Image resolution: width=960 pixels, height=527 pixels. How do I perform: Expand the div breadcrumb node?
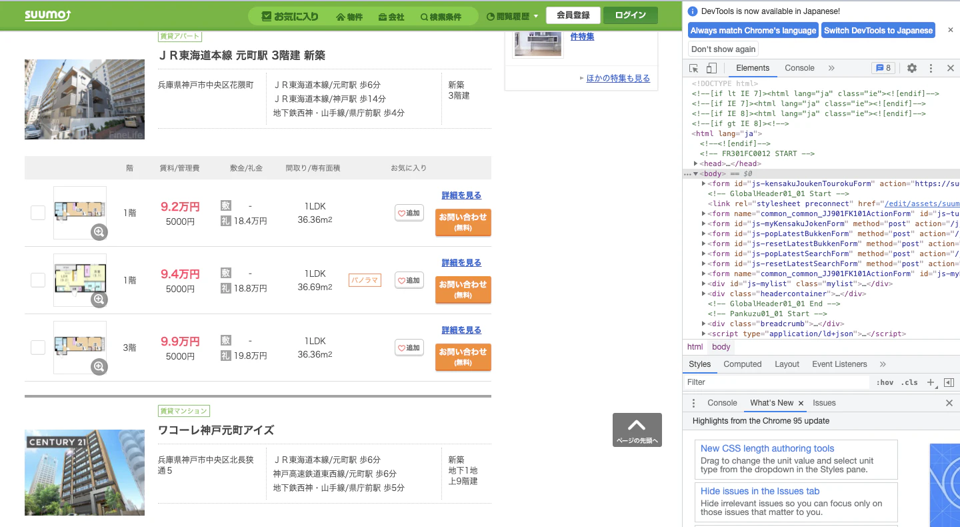coord(704,324)
